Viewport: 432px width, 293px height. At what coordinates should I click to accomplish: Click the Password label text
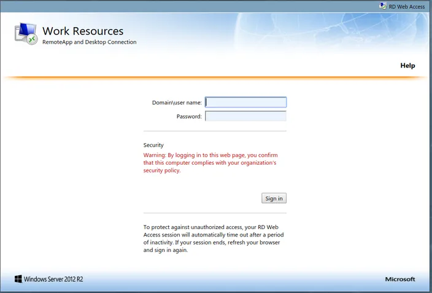pos(189,117)
